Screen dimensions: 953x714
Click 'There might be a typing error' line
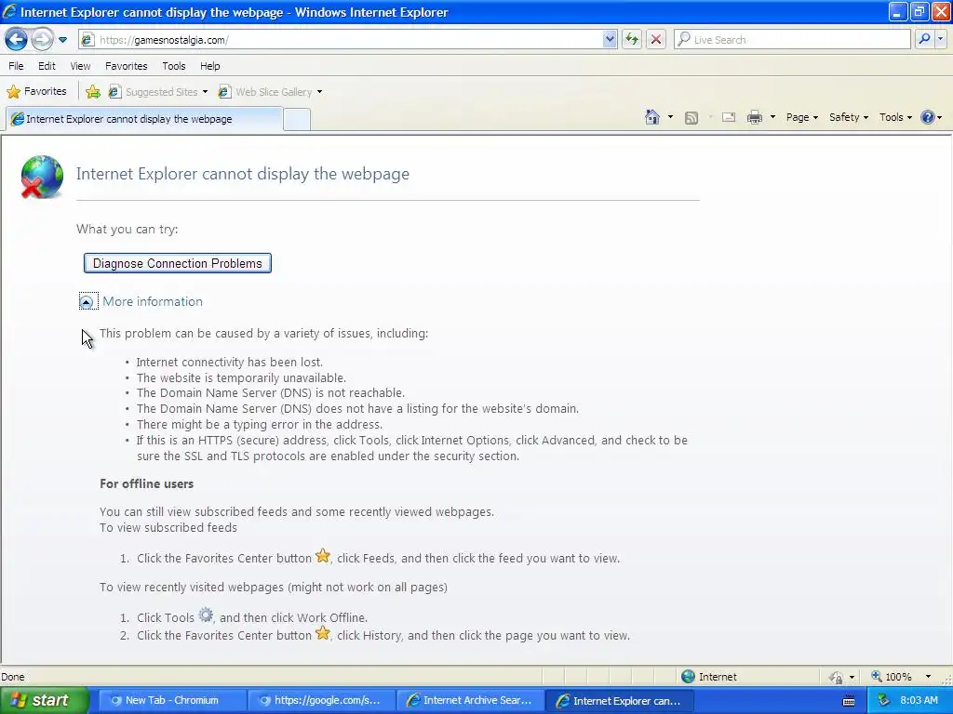(260, 424)
